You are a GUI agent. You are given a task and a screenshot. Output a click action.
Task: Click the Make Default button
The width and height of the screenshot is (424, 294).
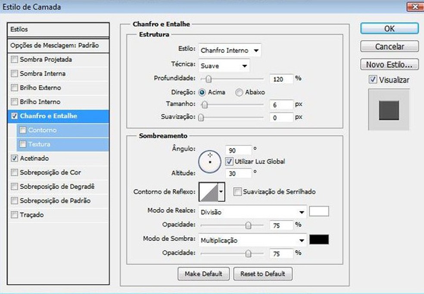pyautogui.click(x=204, y=274)
